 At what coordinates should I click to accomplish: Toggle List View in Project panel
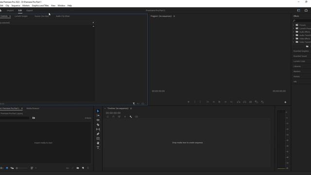[x=2, y=168]
